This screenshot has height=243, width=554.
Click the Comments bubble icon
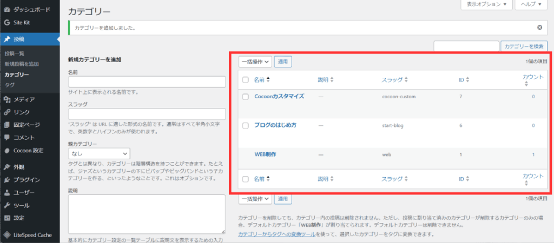coord(7,138)
